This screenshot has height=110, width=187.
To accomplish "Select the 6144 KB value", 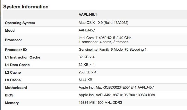I will (x=85, y=80).
